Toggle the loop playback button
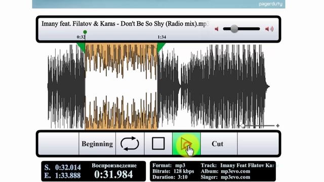The width and height of the screenshot is (324, 182). tap(130, 144)
